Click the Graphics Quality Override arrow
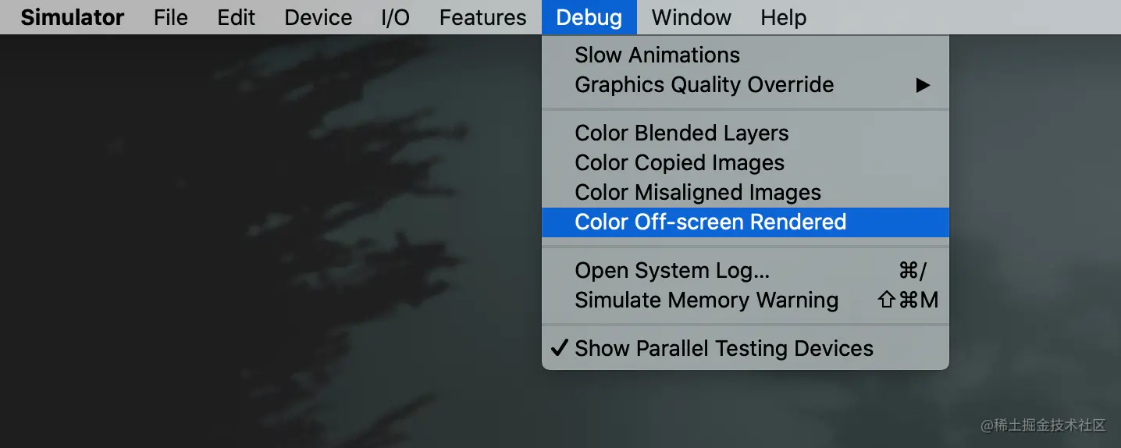 (x=923, y=85)
